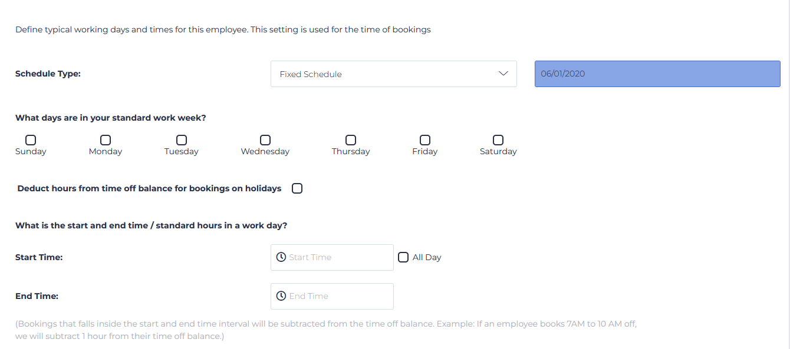Image resolution: width=790 pixels, height=349 pixels.
Task: Check the Sunday checkbox
Action: [x=30, y=139]
